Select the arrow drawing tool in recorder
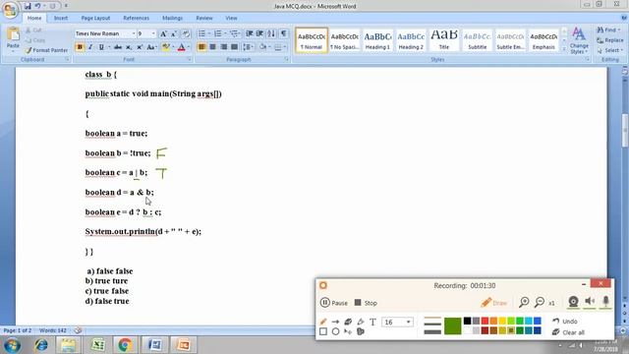Viewport: 629px width, 354px height. coord(335,322)
